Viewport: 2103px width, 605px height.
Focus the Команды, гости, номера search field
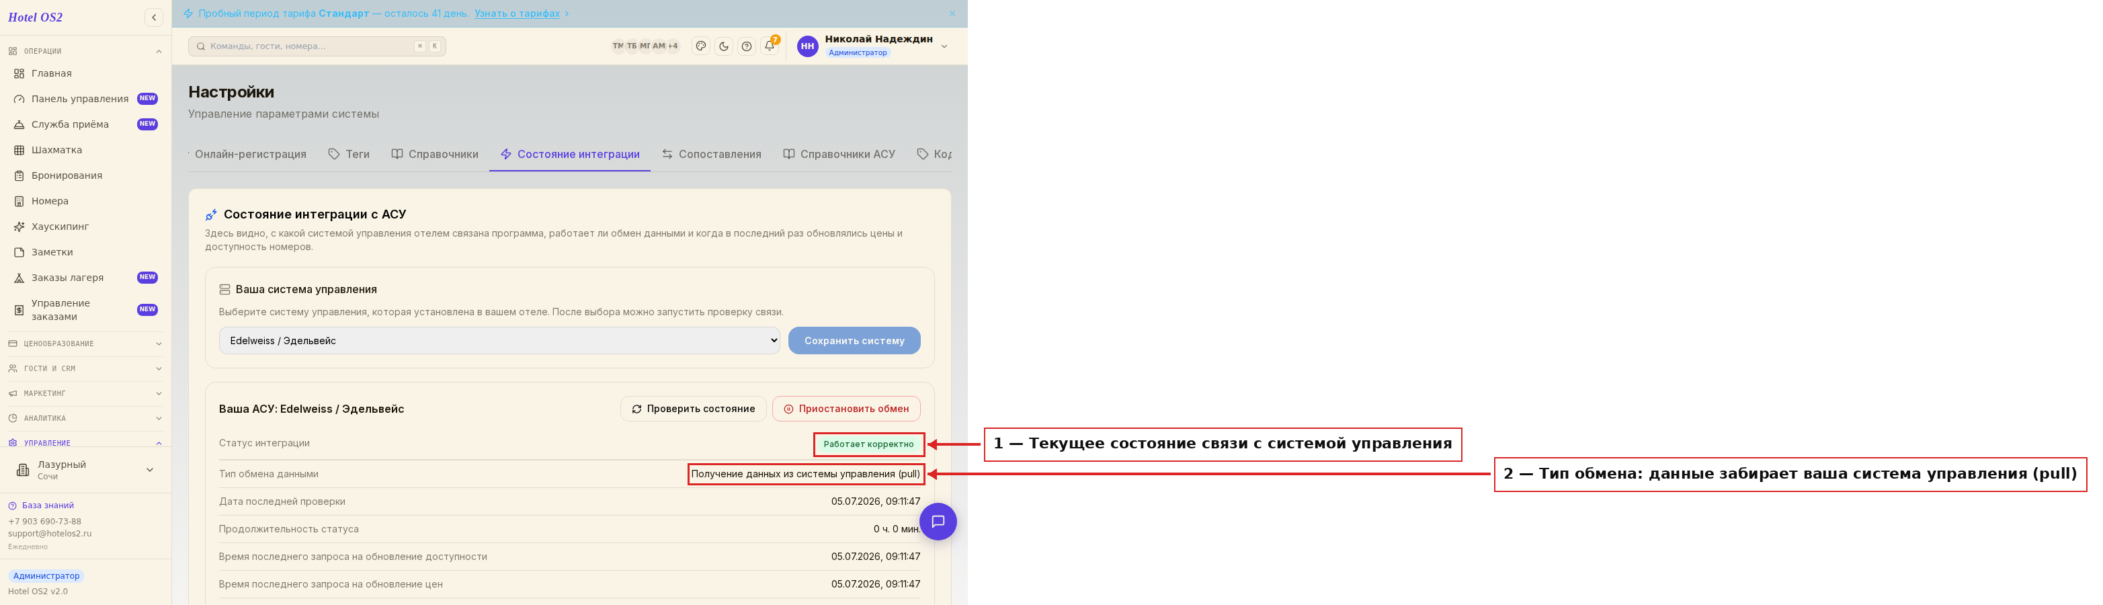point(317,46)
